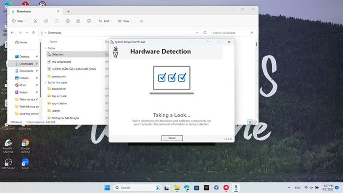
Task: Collapse the Today file group
Action: point(46,48)
